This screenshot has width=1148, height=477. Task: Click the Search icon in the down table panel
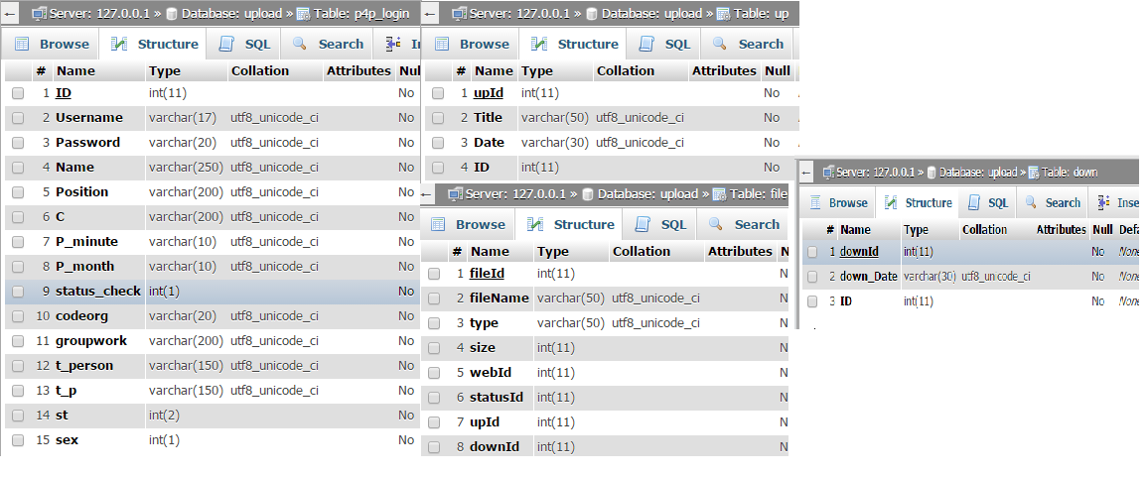(1031, 202)
